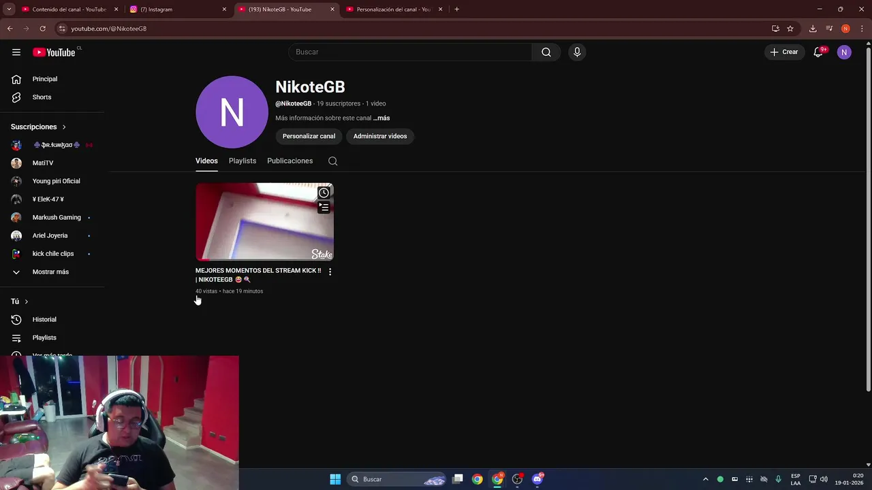Viewport: 872px width, 490px height.
Task: Open Chrome downloads icon
Action: click(x=813, y=29)
